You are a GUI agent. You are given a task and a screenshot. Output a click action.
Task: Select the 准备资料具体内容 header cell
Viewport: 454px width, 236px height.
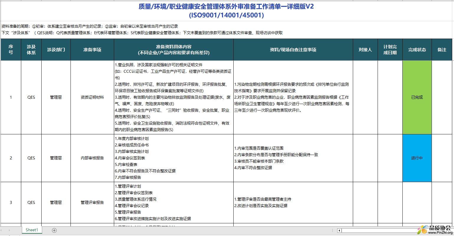pyautogui.click(x=174, y=50)
